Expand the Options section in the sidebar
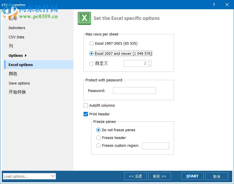The image size is (234, 184). tap(16, 55)
